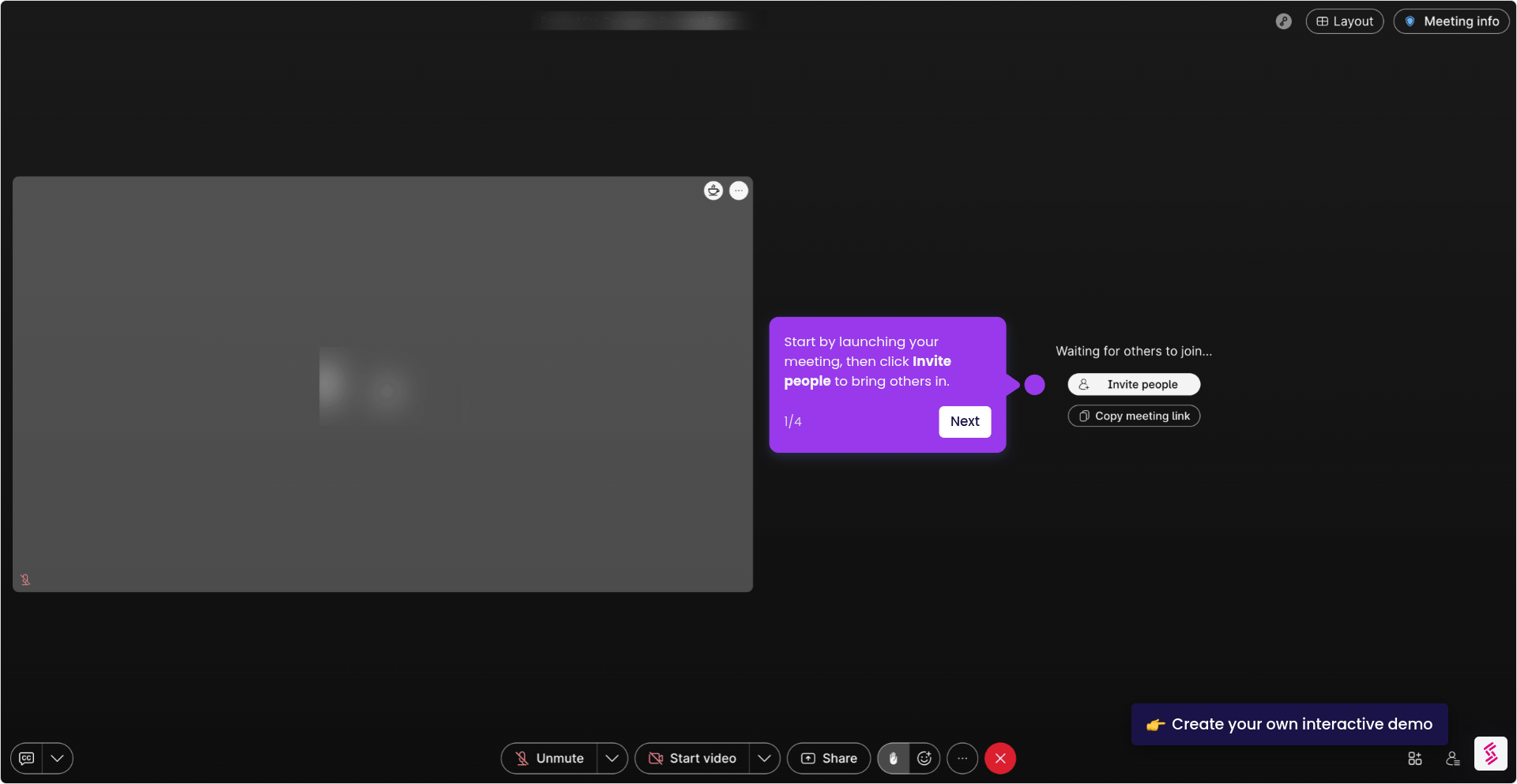Viewport: 1517px width, 784px height.
Task: Open Layout menu
Action: click(1345, 21)
